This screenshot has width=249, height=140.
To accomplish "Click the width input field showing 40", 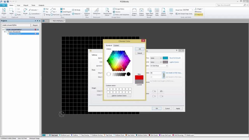I will click(x=156, y=73).
